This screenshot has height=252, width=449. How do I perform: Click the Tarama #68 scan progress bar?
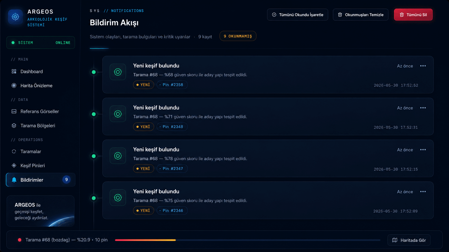click(248, 240)
